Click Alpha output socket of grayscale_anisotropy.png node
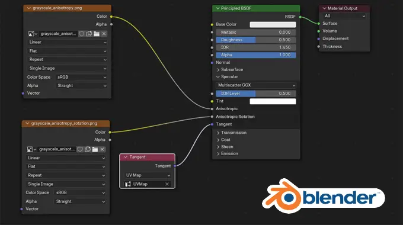 point(111,24)
